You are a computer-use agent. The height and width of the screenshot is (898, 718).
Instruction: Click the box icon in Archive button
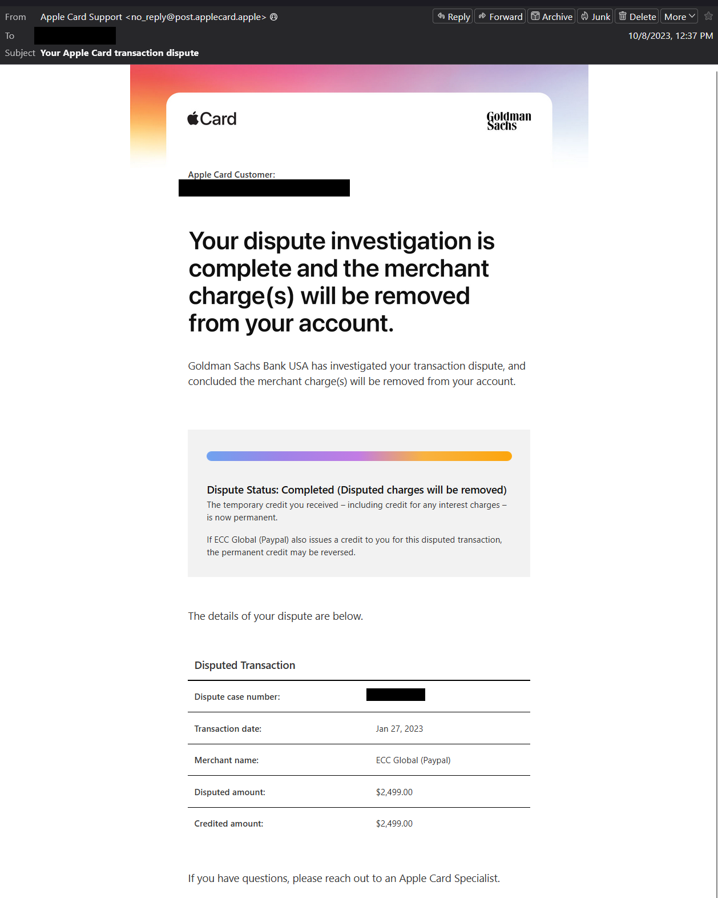(x=535, y=16)
